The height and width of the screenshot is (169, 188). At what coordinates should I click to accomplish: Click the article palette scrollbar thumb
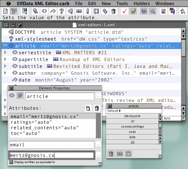point(160,126)
